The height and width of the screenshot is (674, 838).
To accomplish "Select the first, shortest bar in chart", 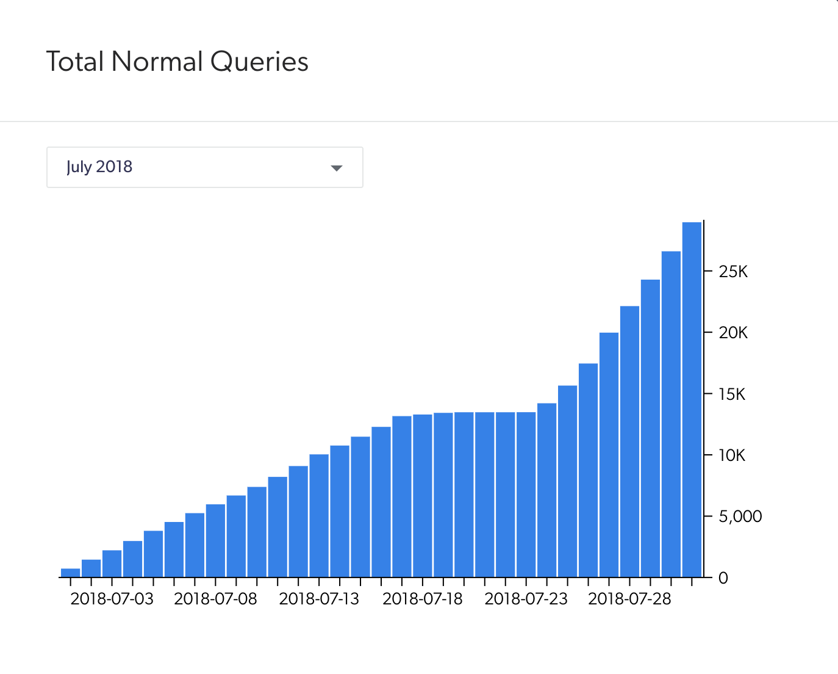I will pyautogui.click(x=71, y=573).
